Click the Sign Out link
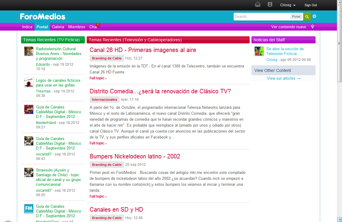Image resolution: width=342 pixels, height=222 pixels. click(x=311, y=5)
